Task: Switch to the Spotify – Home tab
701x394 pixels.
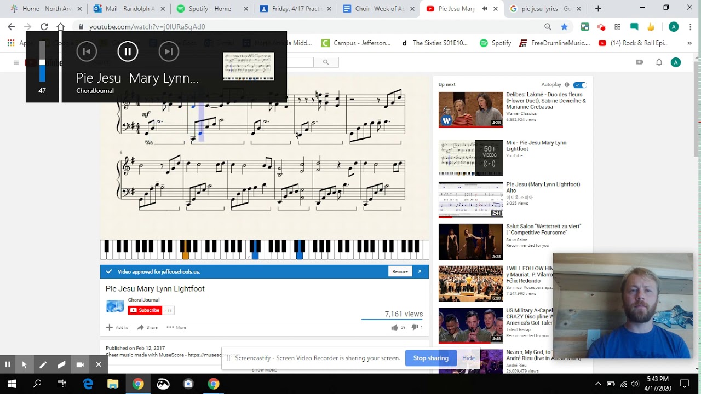Action: [x=213, y=9]
